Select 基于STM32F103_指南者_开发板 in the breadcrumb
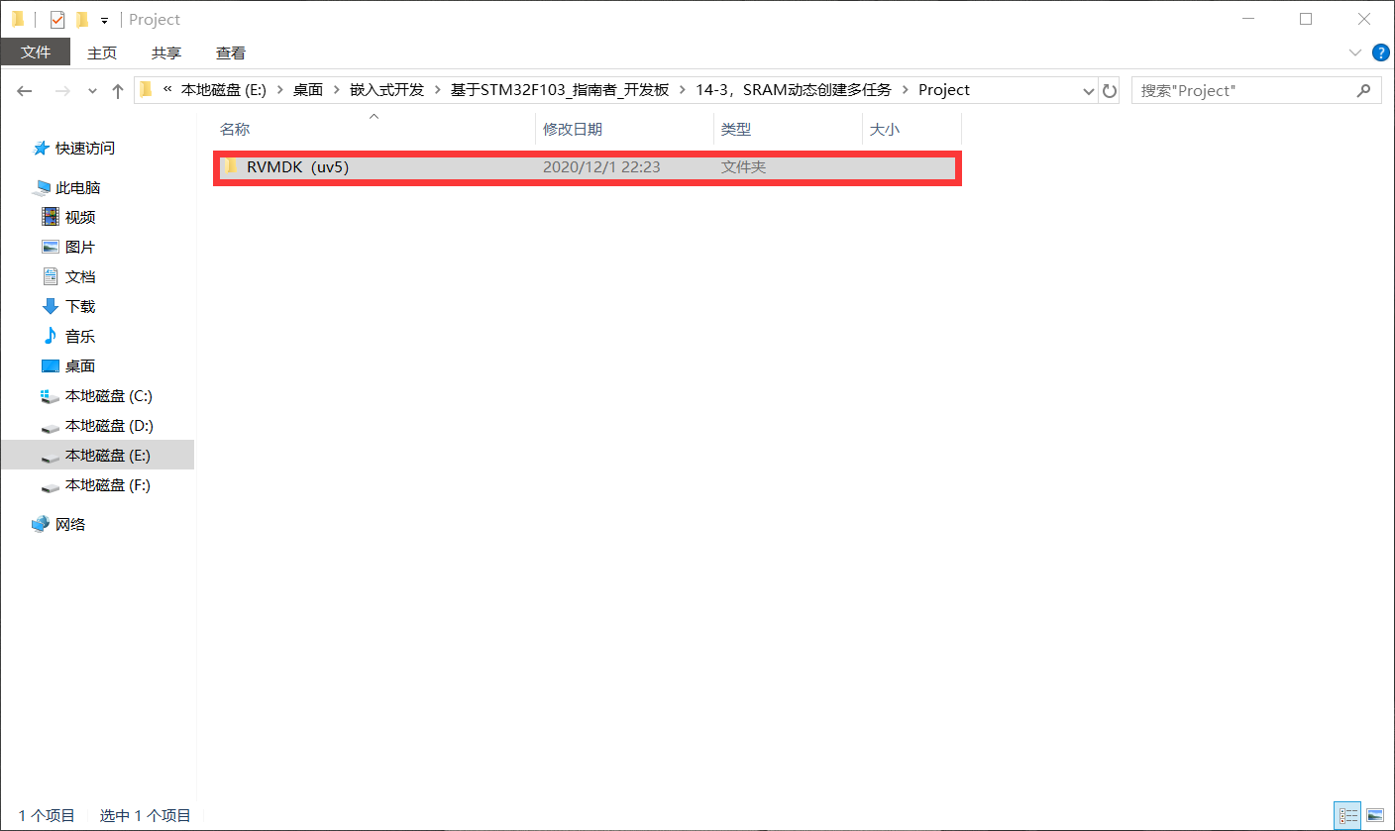 click(x=561, y=90)
